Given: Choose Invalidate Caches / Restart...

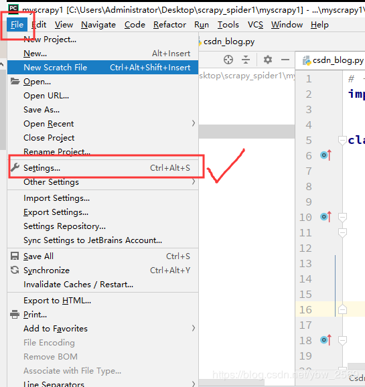Looking at the screenshot, I should pyautogui.click(x=102, y=285).
